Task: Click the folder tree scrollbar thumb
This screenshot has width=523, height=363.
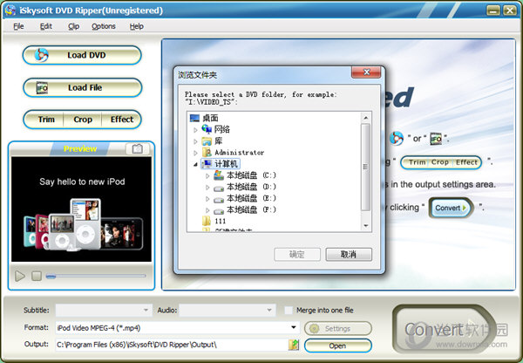Action: 365,167
